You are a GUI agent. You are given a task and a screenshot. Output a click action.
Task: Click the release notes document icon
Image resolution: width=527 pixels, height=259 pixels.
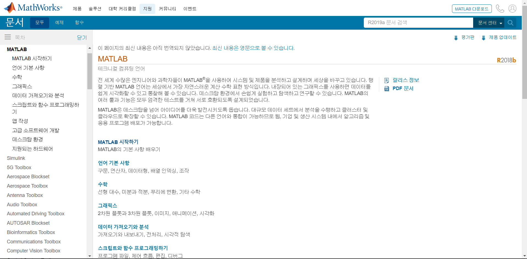387,80
